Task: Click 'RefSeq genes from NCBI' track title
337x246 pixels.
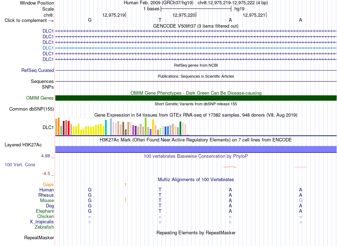Action: tap(196, 65)
